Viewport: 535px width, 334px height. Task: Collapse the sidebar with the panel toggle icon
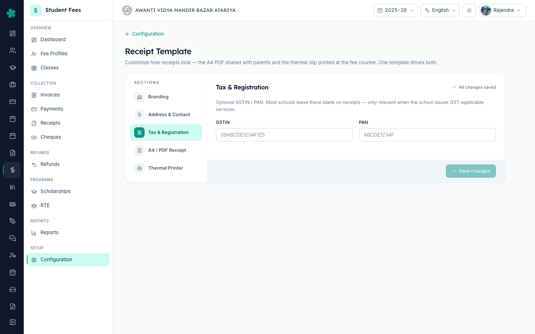(12, 322)
